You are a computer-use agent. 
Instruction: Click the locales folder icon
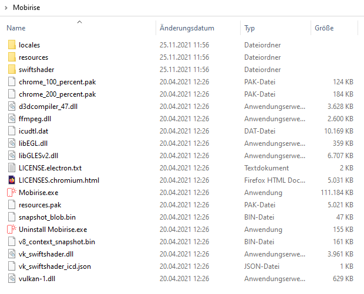click(12, 45)
